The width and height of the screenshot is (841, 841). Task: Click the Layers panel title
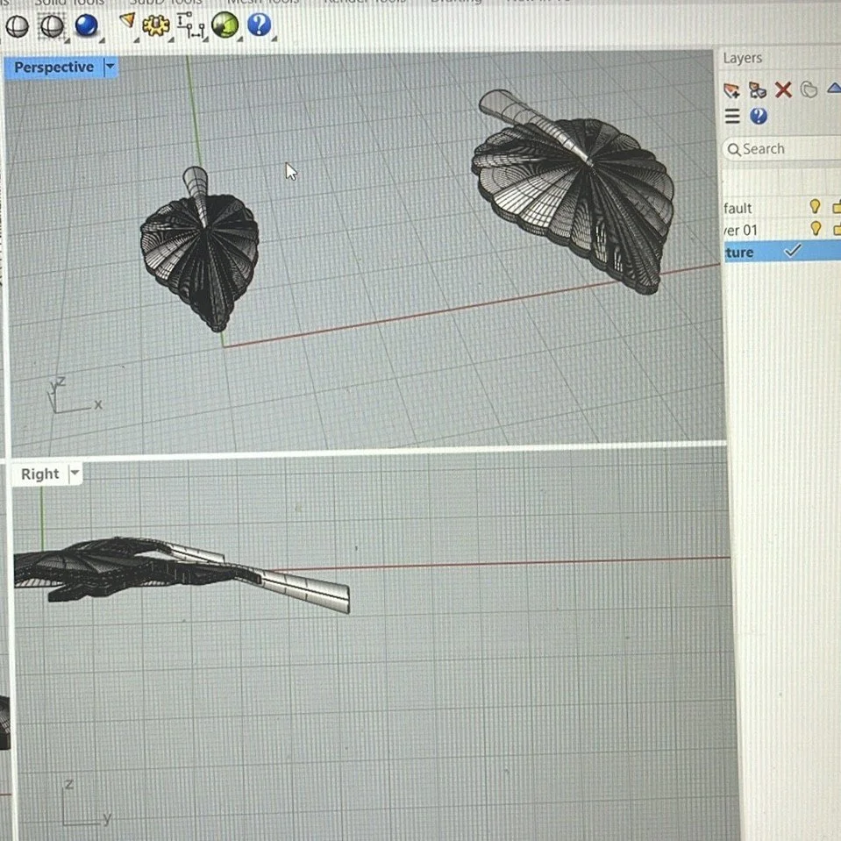742,58
